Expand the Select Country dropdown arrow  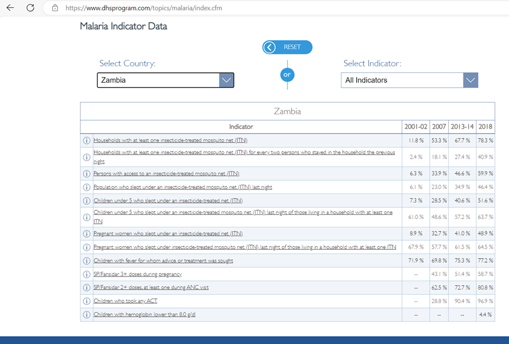tap(226, 81)
